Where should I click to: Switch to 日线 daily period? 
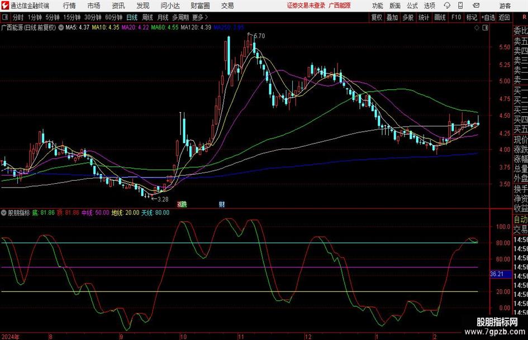point(132,17)
